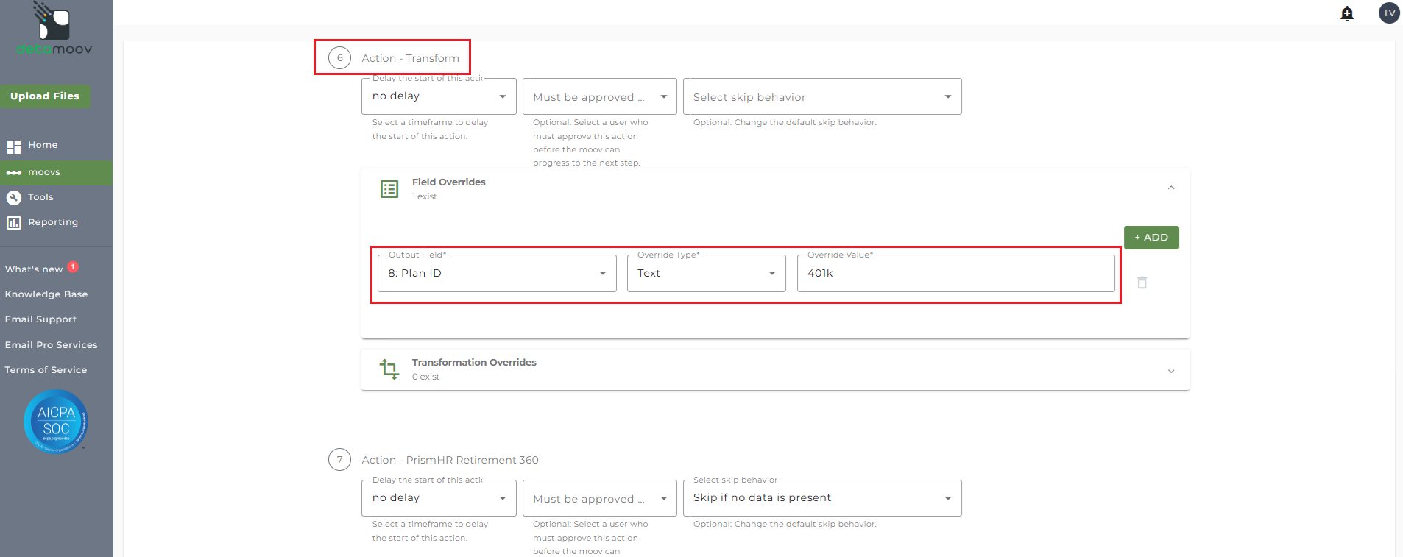1403x557 pixels.
Task: Open Reporting from the sidebar
Action: point(52,222)
